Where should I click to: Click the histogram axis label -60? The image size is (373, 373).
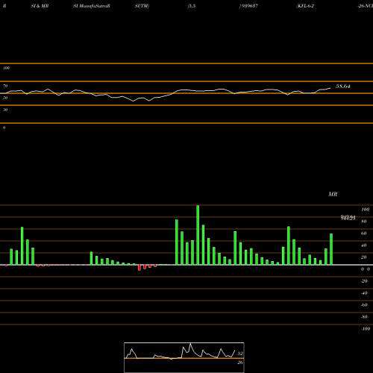364,305
